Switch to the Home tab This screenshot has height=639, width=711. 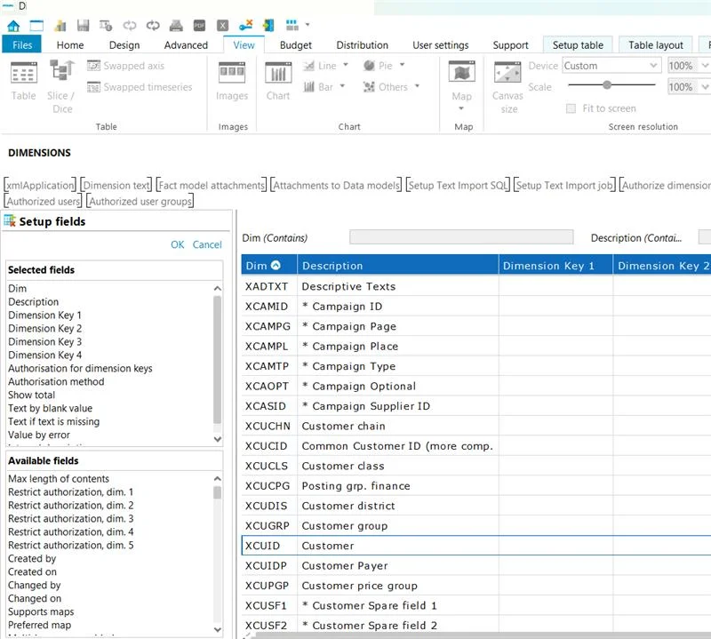tap(70, 45)
